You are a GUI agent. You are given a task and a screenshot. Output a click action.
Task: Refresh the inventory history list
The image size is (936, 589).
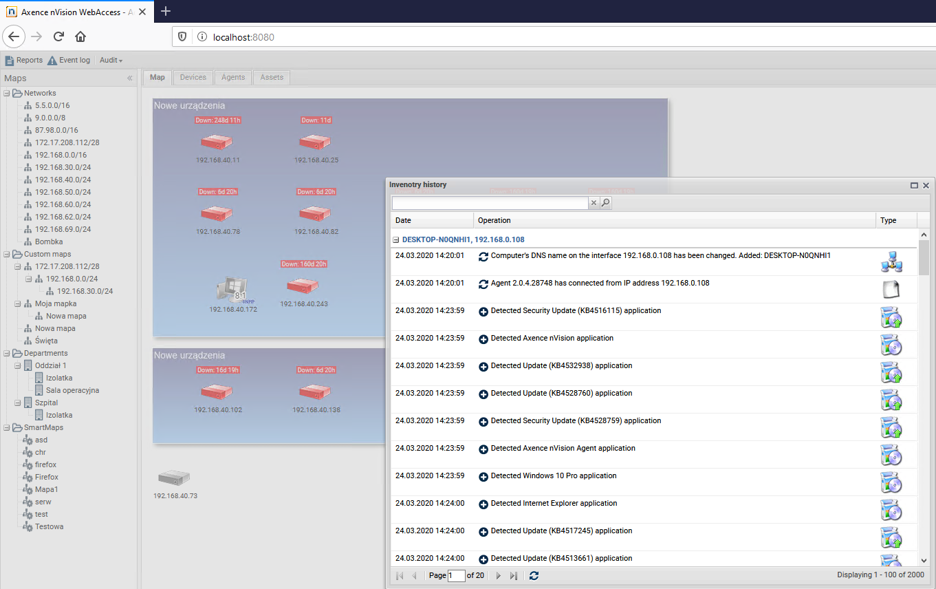pos(534,575)
